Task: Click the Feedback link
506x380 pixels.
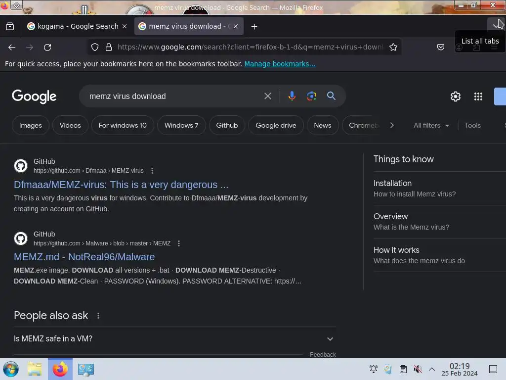Action: click(323, 354)
